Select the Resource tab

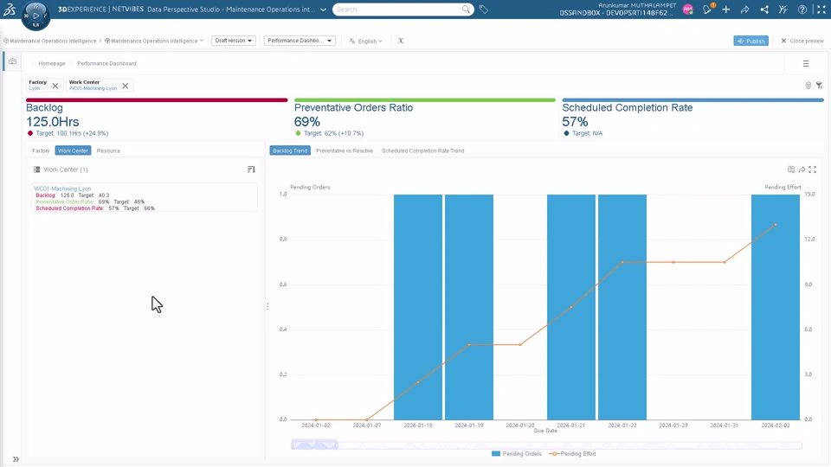click(x=108, y=150)
